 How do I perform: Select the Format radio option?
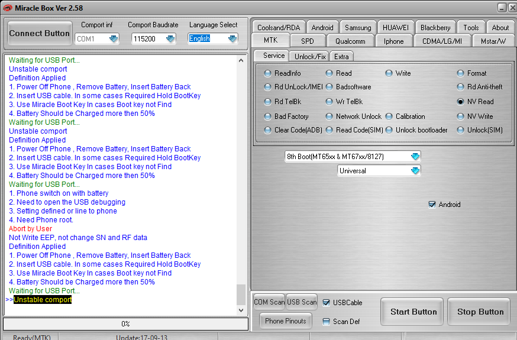pyautogui.click(x=461, y=73)
